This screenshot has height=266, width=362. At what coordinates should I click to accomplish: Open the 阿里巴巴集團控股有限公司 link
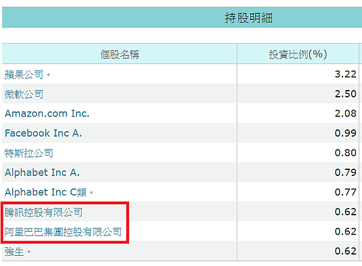coord(63,232)
